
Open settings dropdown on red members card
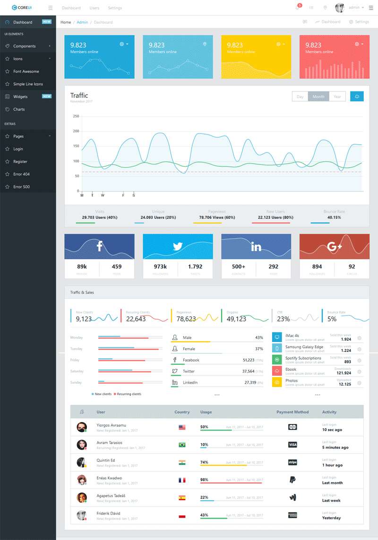pyautogui.click(x=359, y=44)
